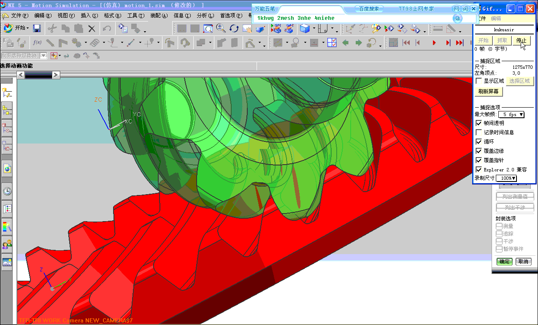The image size is (538, 325).
Task: Play the animation with red play icon
Action: coord(434,42)
